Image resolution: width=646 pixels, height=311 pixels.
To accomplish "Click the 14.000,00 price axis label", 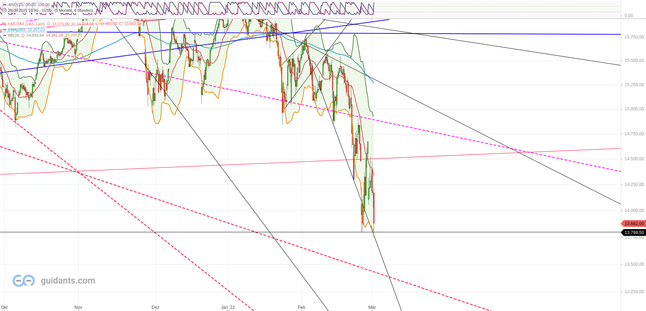I will coord(634,211).
